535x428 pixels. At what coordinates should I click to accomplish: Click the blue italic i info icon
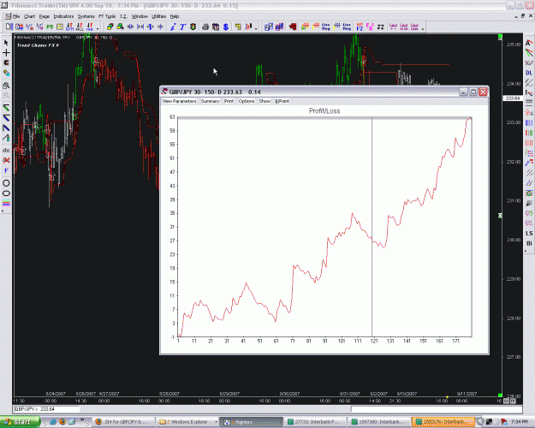click(x=173, y=27)
